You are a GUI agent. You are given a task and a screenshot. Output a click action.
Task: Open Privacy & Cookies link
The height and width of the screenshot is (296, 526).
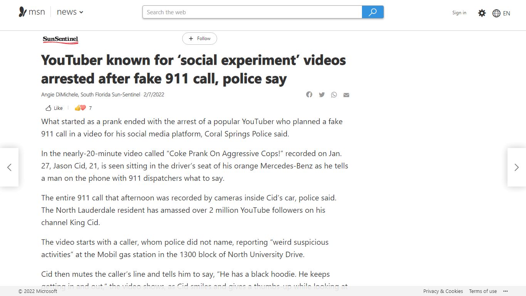pyautogui.click(x=443, y=291)
